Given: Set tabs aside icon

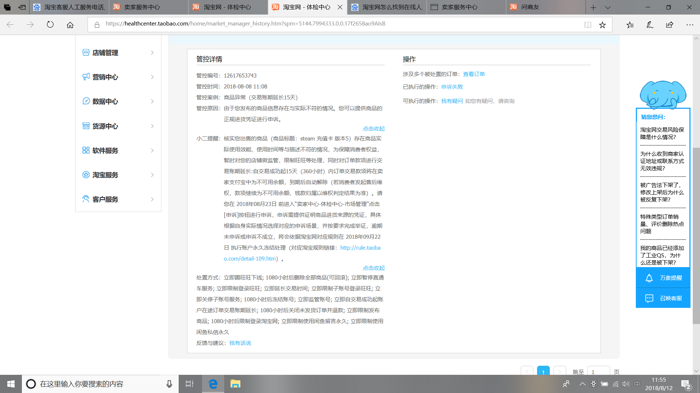Looking at the screenshot, I should [22, 7].
